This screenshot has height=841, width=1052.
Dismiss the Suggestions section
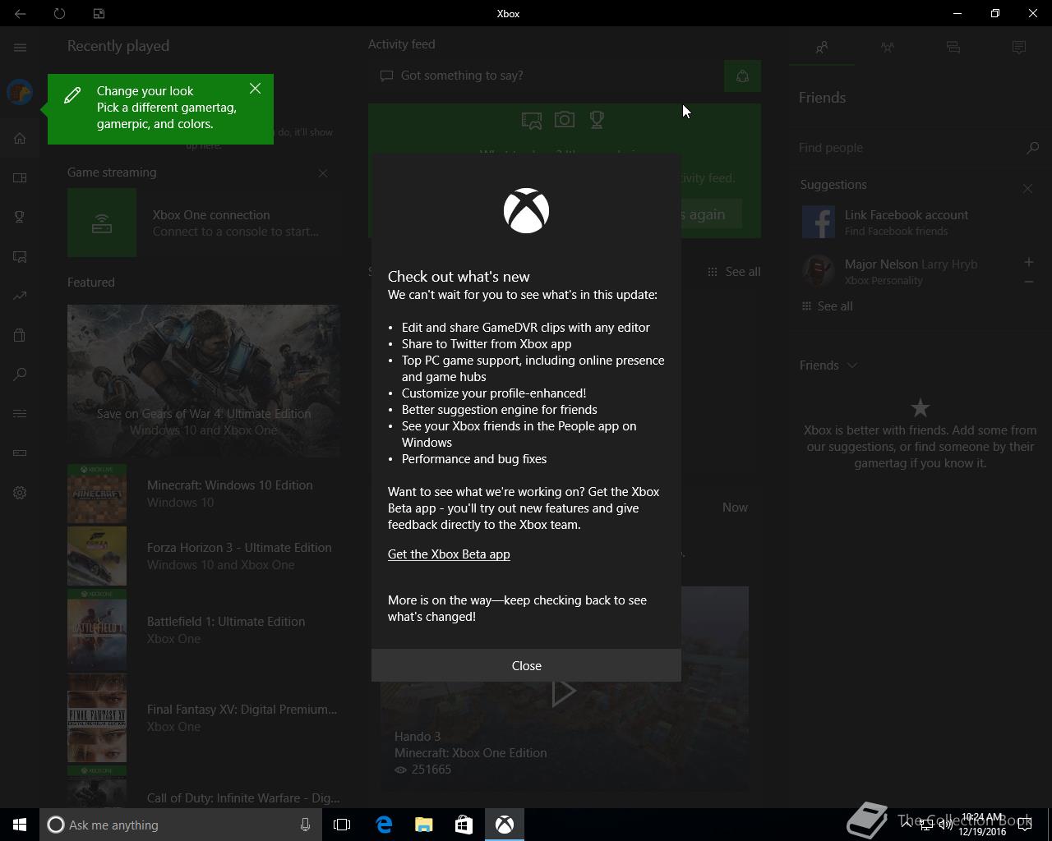[1027, 188]
